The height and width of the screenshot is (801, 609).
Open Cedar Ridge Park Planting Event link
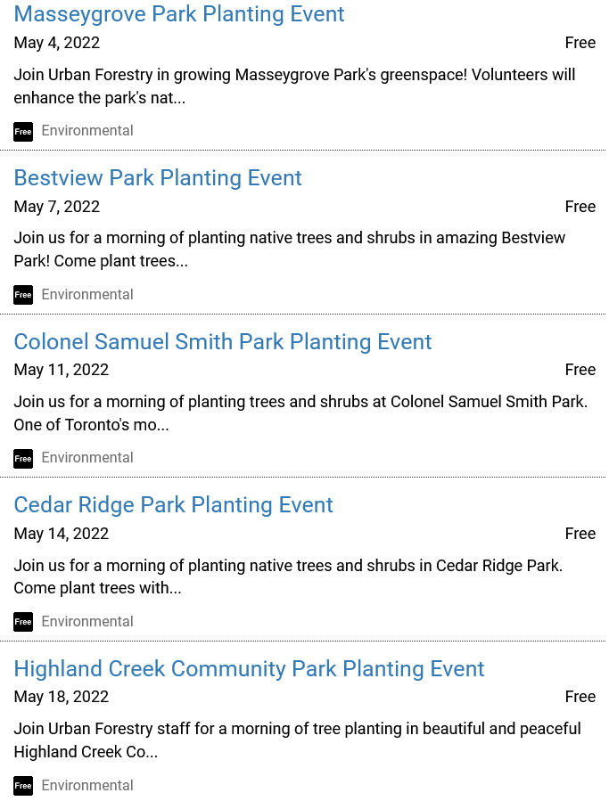tap(173, 505)
